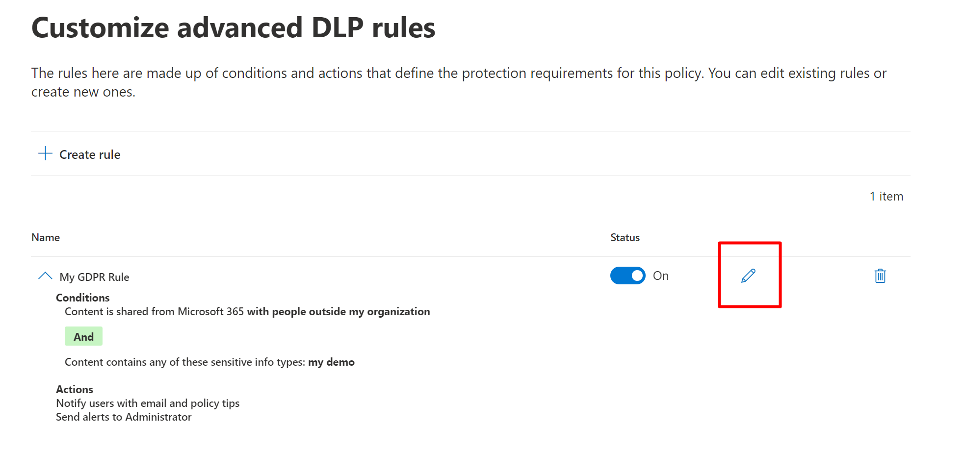Click the green And condition badge
This screenshot has width=965, height=452.
pos(83,337)
